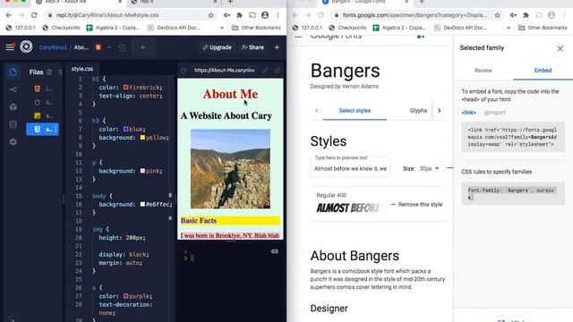
Task: Click the preview URL field in Repl.it
Action: click(224, 70)
